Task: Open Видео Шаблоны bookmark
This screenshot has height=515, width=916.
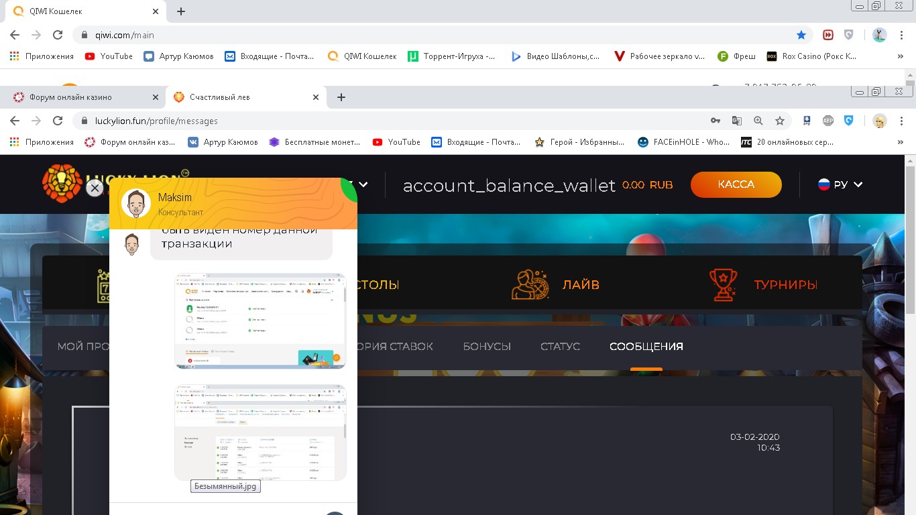Action: tap(555, 56)
